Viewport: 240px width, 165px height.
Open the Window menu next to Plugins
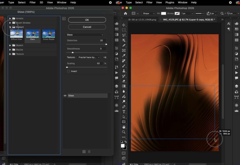coord(182,2)
